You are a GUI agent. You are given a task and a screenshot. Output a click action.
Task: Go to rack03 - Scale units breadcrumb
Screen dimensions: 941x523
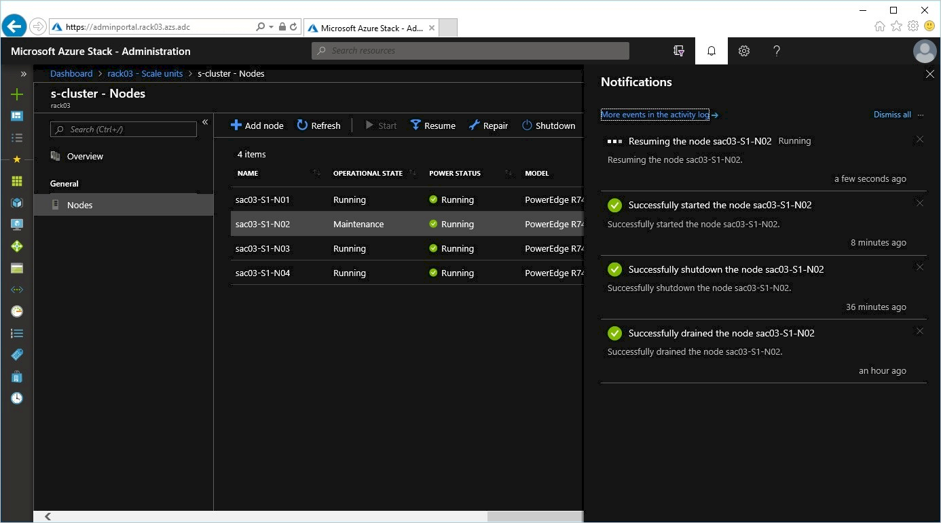(145, 73)
